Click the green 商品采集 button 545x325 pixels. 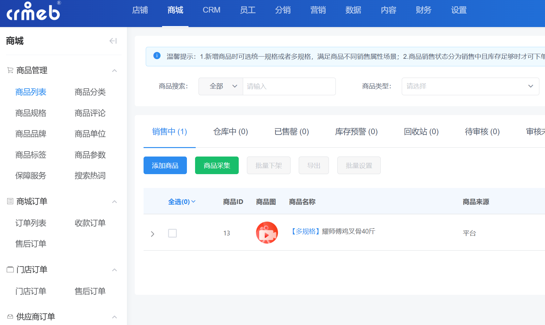[x=217, y=165]
